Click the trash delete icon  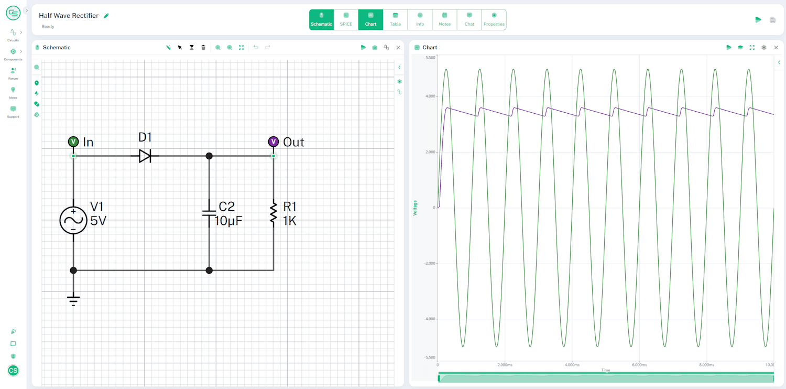click(x=203, y=47)
